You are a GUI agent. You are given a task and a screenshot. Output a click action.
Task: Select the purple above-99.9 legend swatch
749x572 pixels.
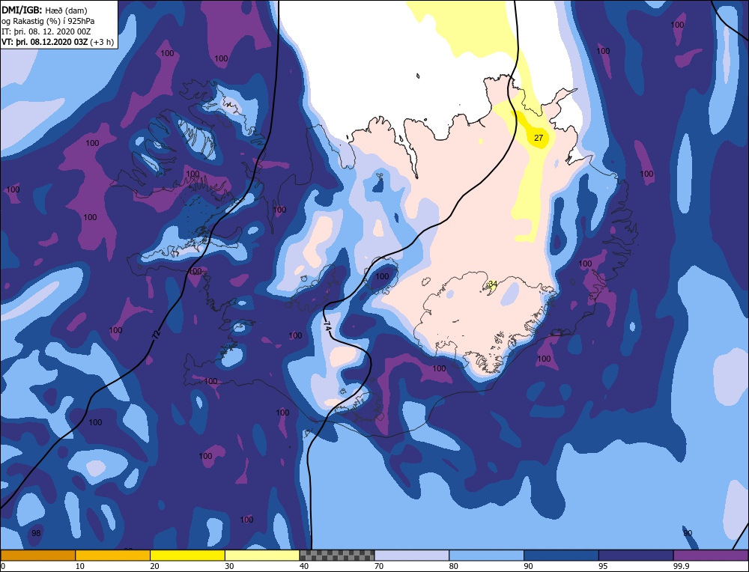(711, 555)
